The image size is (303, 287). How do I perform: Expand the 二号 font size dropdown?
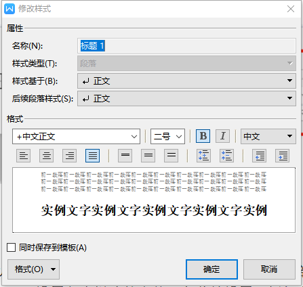pyautogui.click(x=167, y=136)
